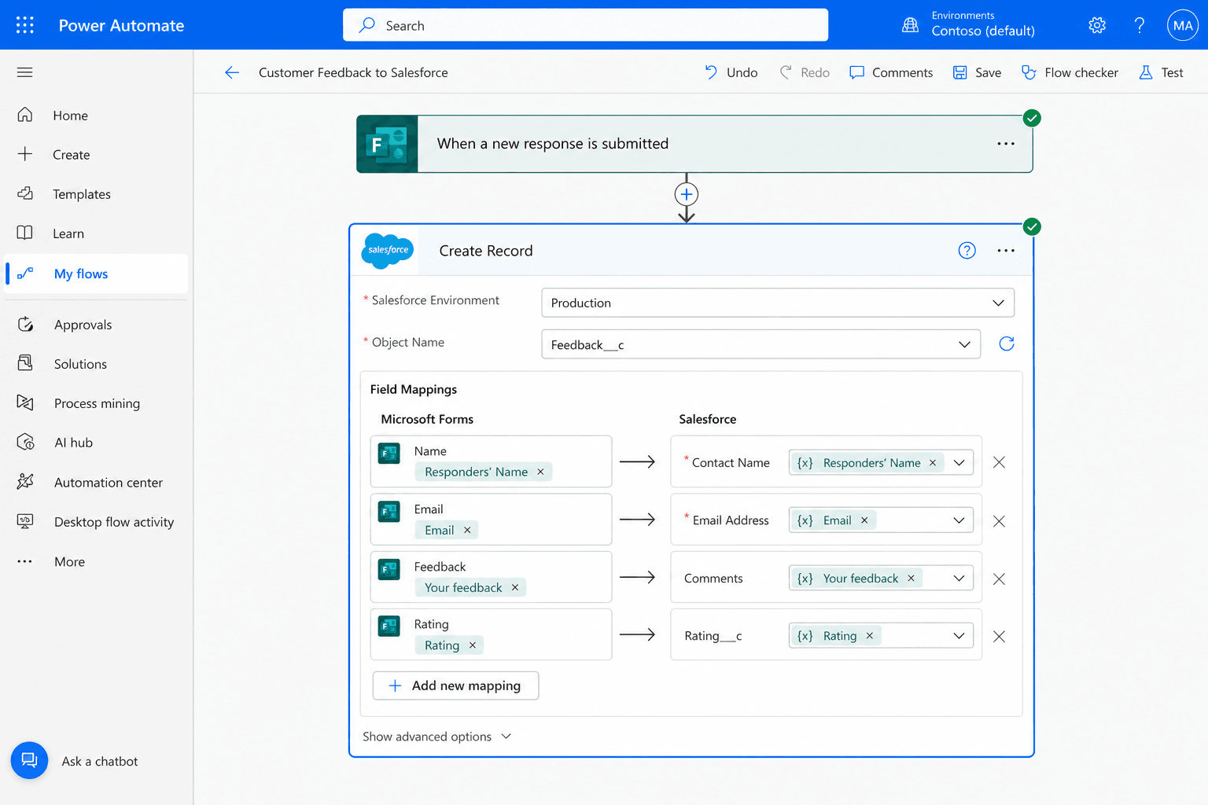
Task: Go back using the left arrow
Action: click(x=231, y=72)
